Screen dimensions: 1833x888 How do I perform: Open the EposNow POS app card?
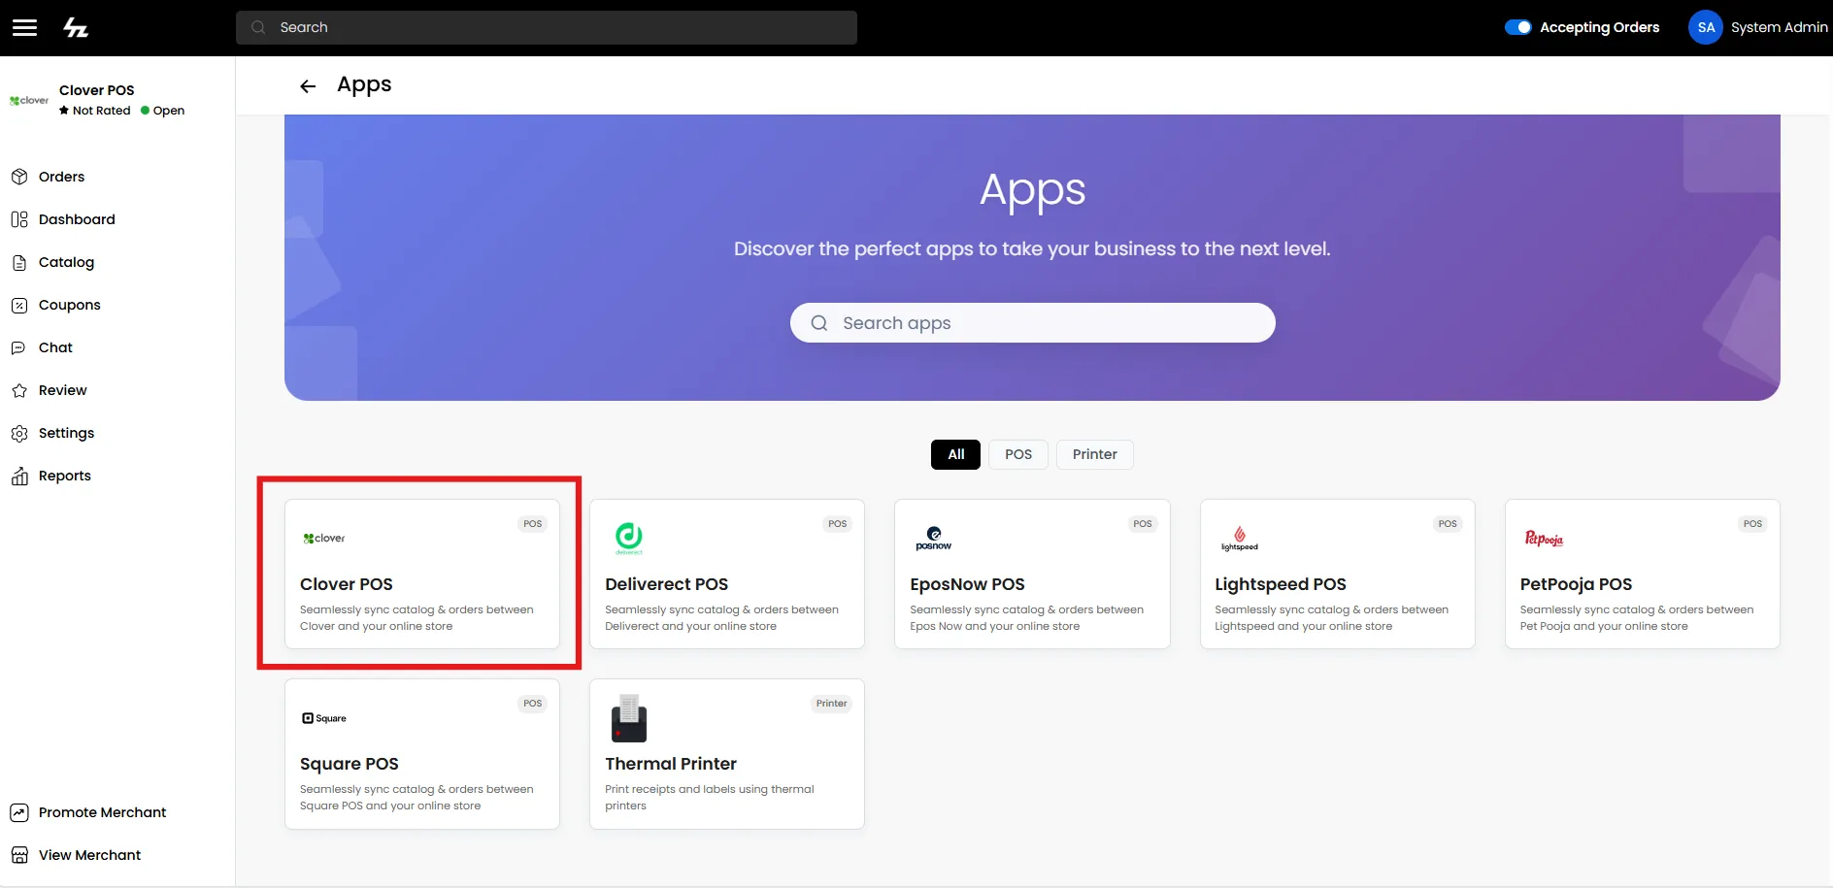(1032, 574)
